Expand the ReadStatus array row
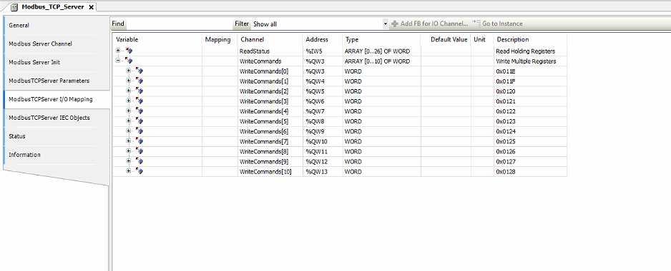 (118, 51)
